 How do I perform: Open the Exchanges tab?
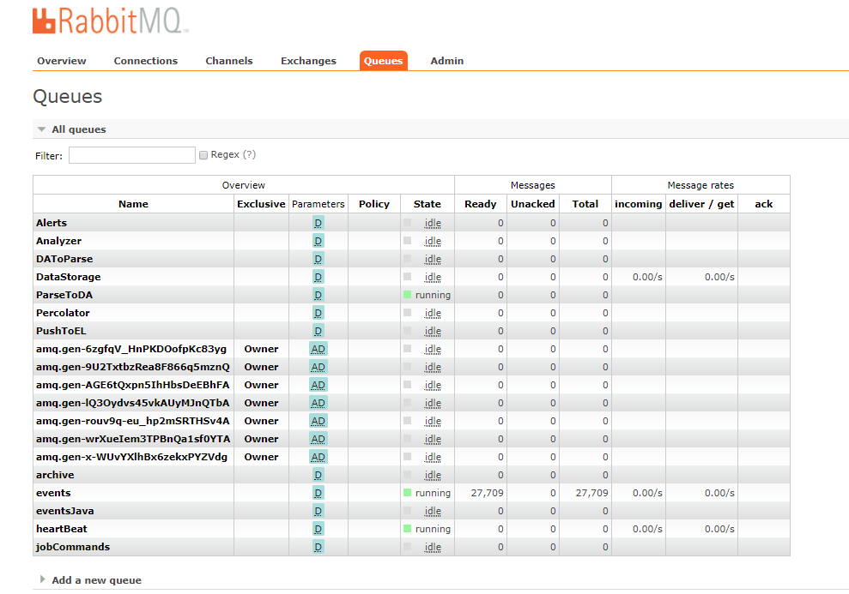click(309, 61)
